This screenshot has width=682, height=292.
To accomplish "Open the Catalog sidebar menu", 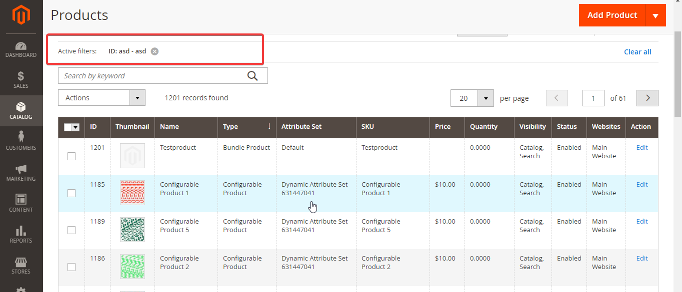I will (x=20, y=111).
